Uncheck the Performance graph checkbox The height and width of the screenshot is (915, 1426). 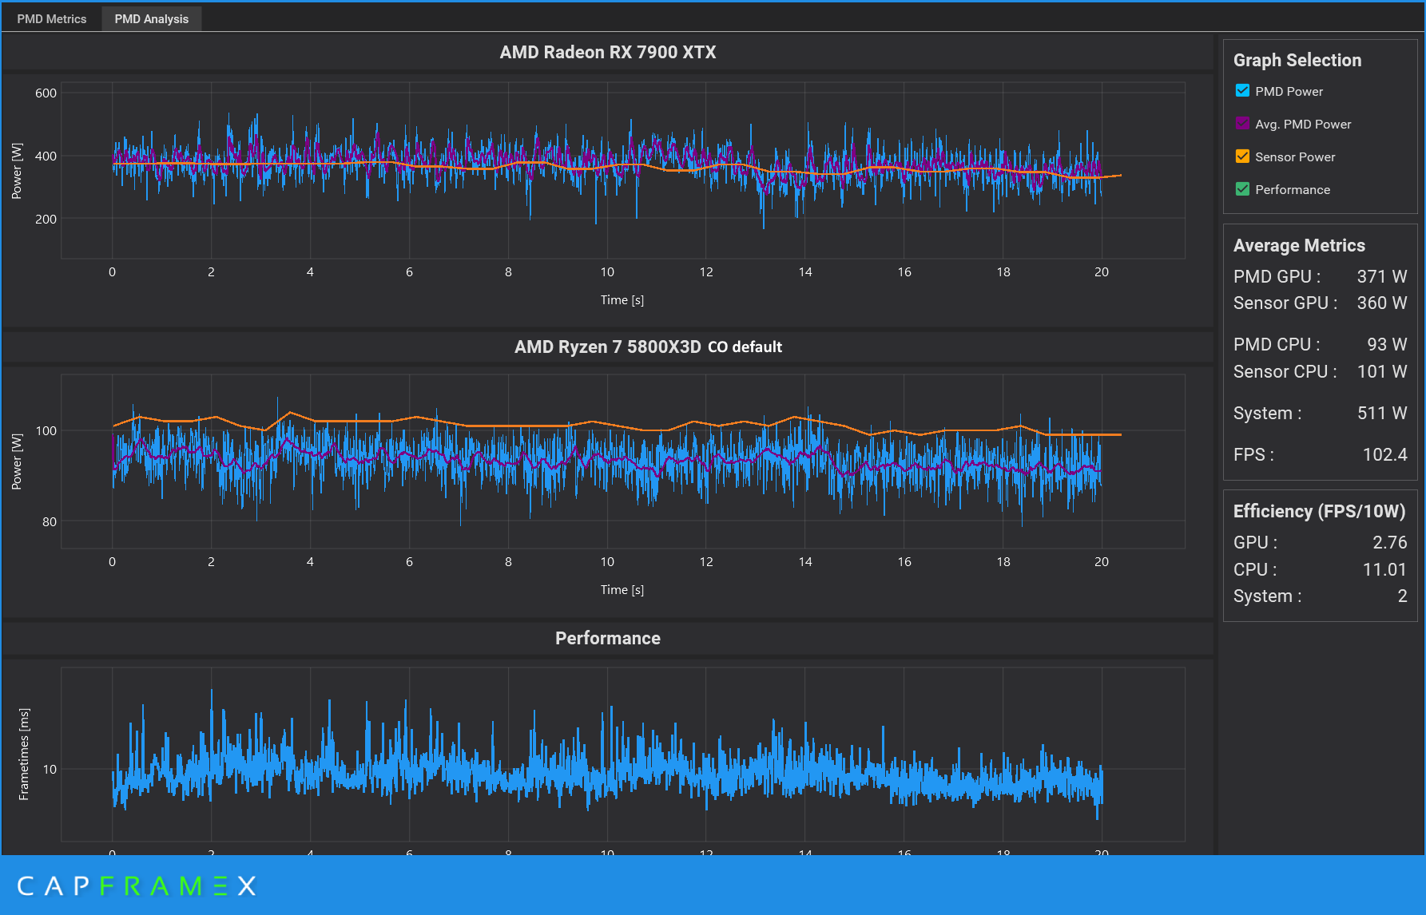tap(1242, 189)
